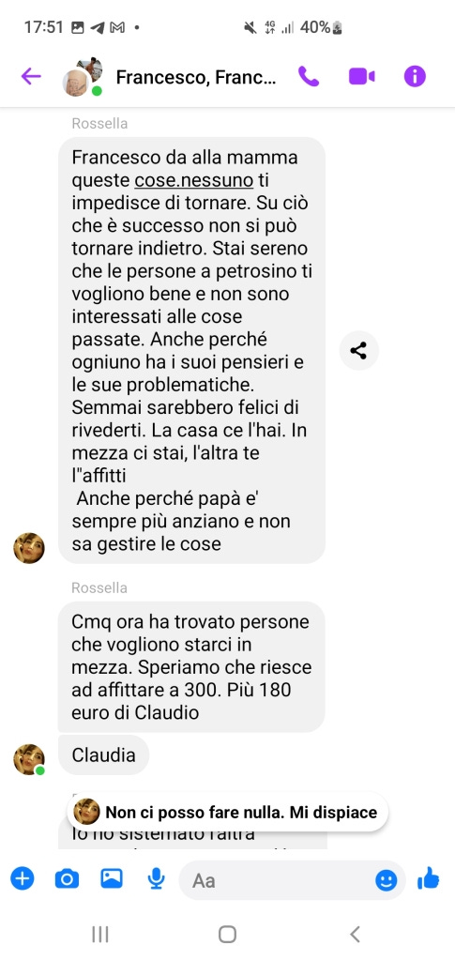Tap the 'Claudia' message bubble
Image resolution: width=455 pixels, height=960 pixels.
click(x=103, y=754)
